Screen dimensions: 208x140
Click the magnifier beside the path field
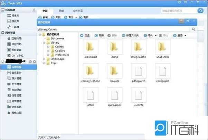(x=193, y=29)
